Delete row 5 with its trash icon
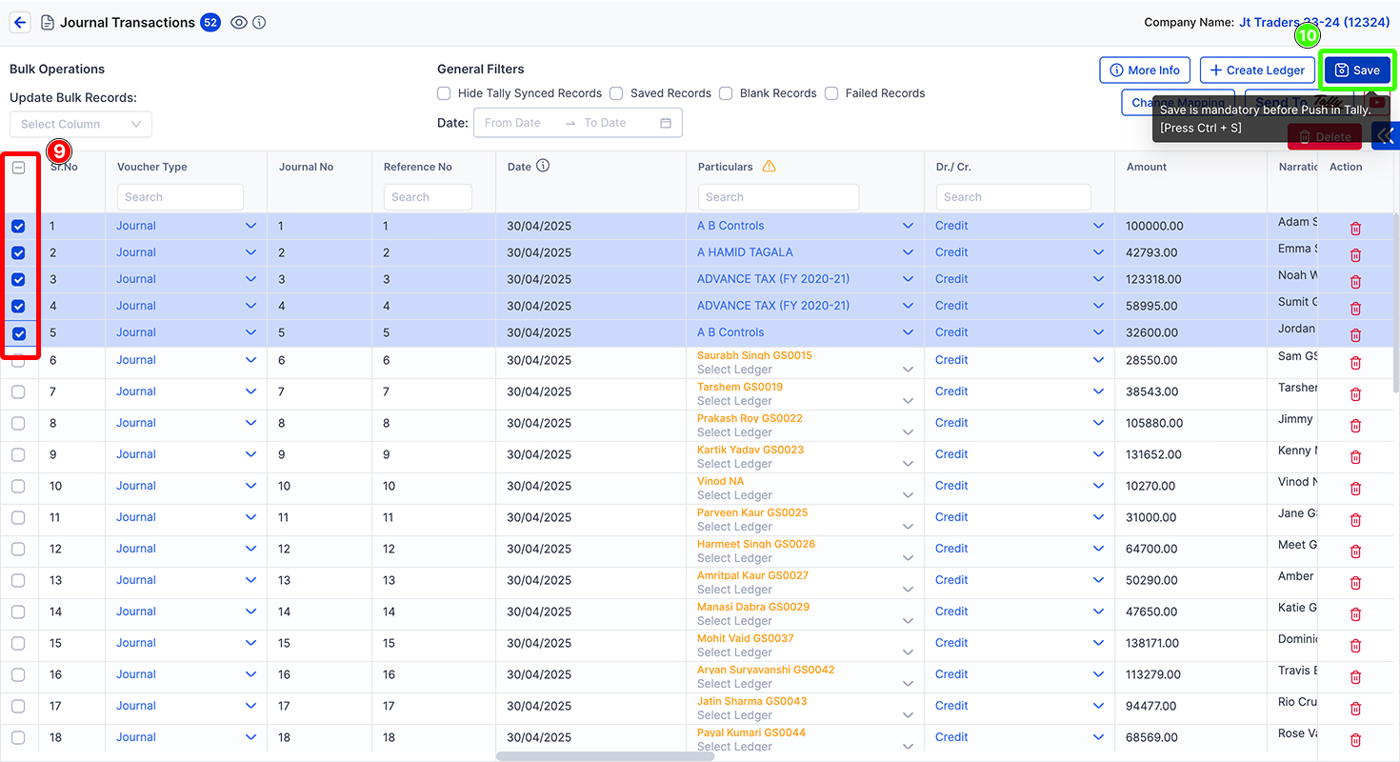The image size is (1400, 762). point(1355,335)
